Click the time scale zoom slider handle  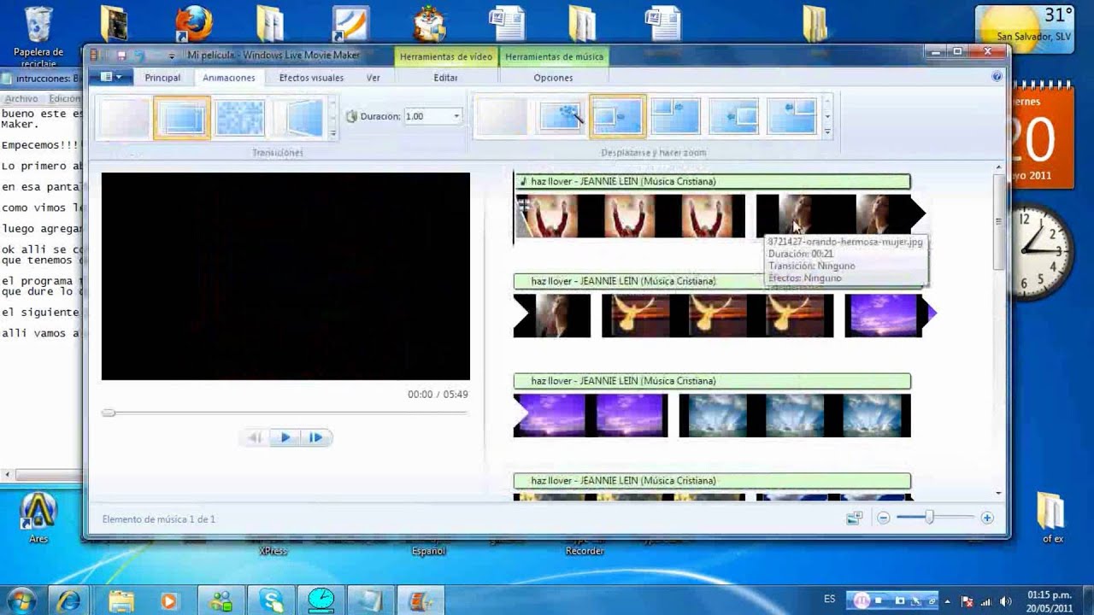click(929, 518)
